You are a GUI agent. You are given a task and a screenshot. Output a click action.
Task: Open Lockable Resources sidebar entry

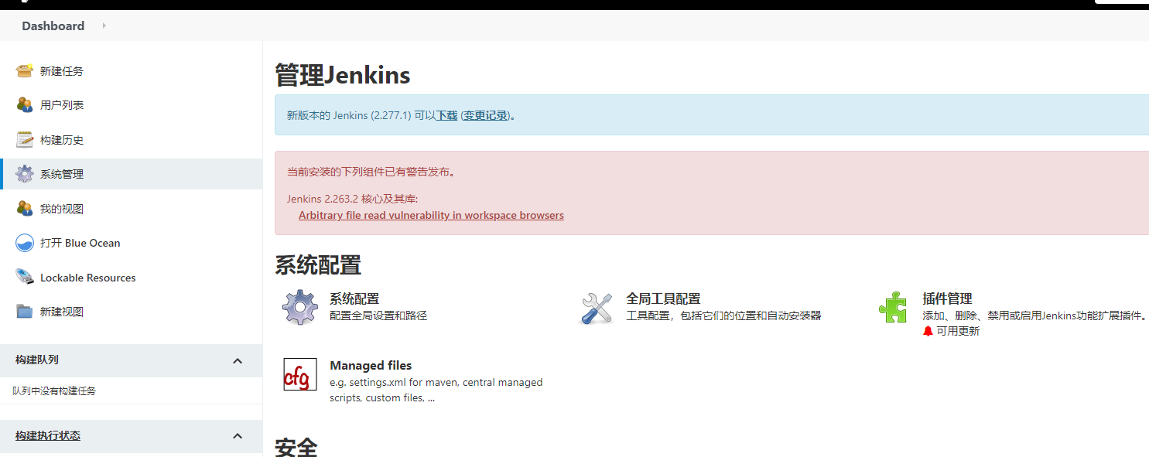[x=88, y=278]
